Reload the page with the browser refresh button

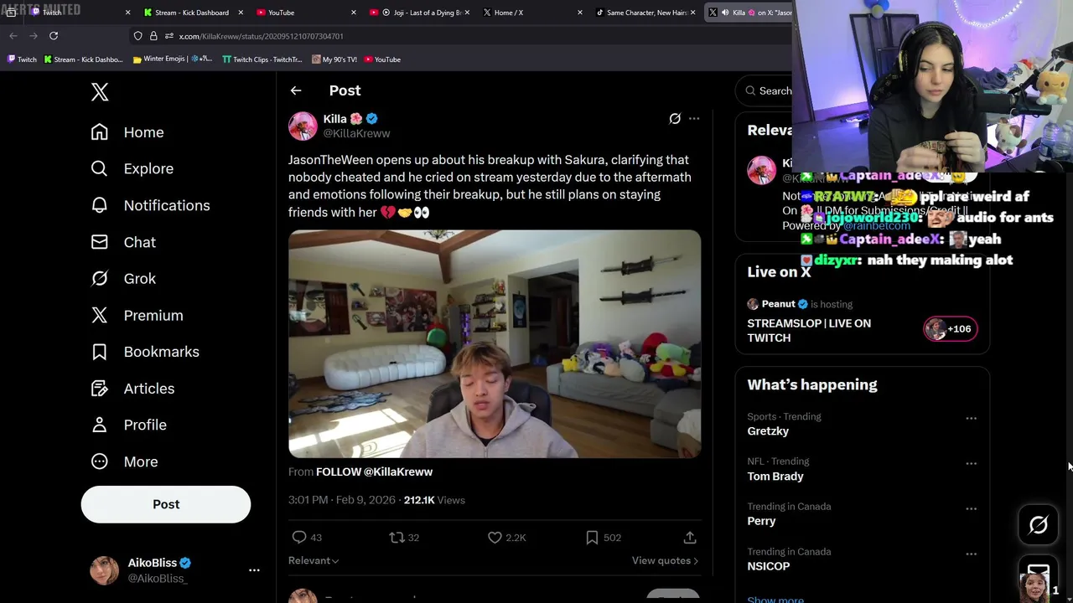coord(54,36)
